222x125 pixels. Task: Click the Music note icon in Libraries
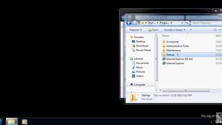click(134, 67)
